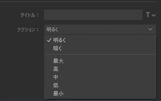The width and height of the screenshot is (161, 101).
Task: Select the checked 明るく option in list
Action: click(100, 40)
